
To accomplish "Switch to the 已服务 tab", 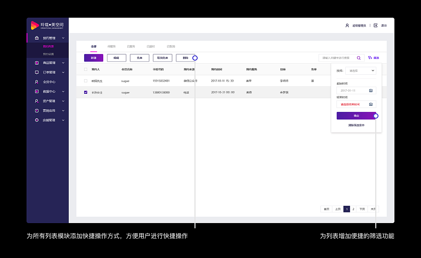I will tap(131, 46).
